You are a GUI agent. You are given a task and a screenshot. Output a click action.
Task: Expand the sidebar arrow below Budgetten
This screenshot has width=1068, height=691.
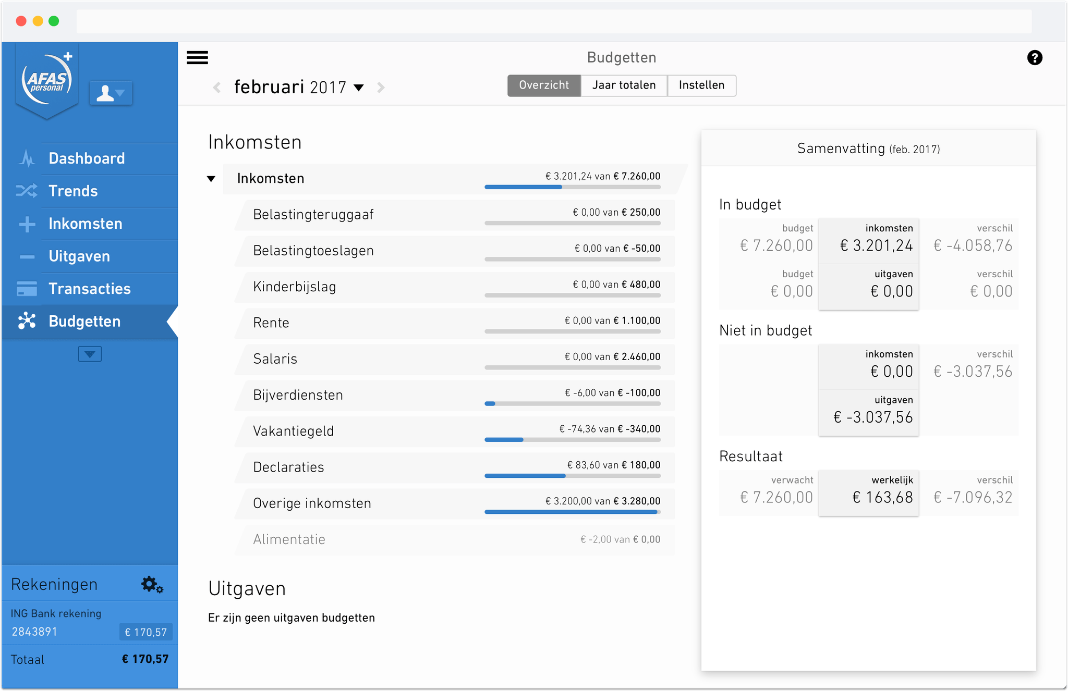tap(89, 354)
